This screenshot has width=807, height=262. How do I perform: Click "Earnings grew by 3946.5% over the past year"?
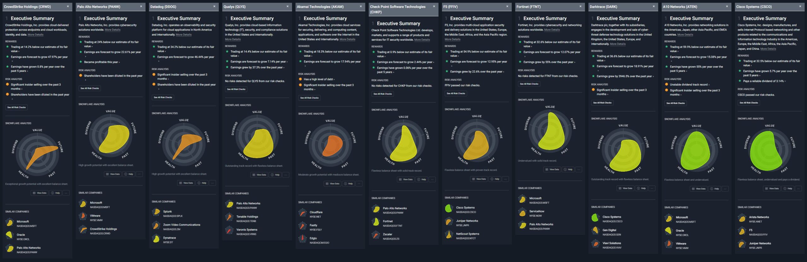625,76
